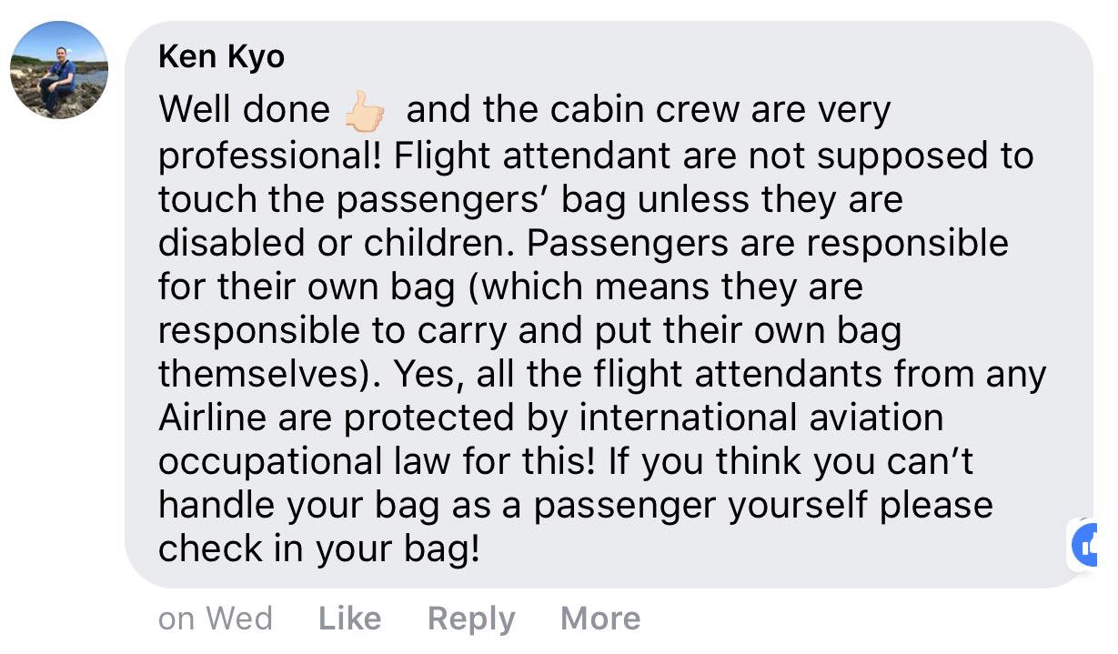Click the word 'professional!' in the comment
Viewport: 1118px width, 654px height.
(269, 156)
